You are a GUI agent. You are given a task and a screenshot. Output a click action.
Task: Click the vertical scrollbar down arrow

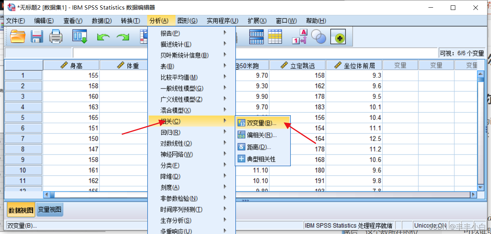coord(481,187)
